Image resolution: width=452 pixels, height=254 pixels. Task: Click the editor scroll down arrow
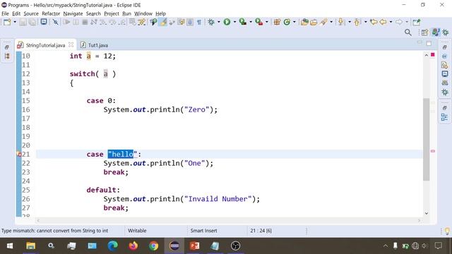427,213
